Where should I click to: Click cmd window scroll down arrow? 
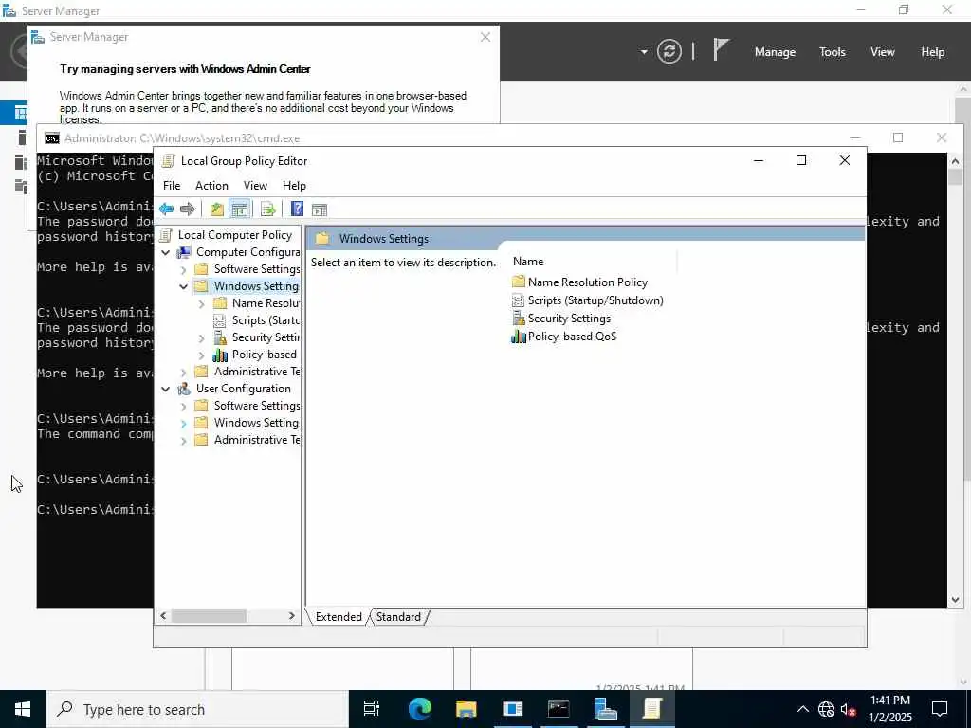coord(955,600)
